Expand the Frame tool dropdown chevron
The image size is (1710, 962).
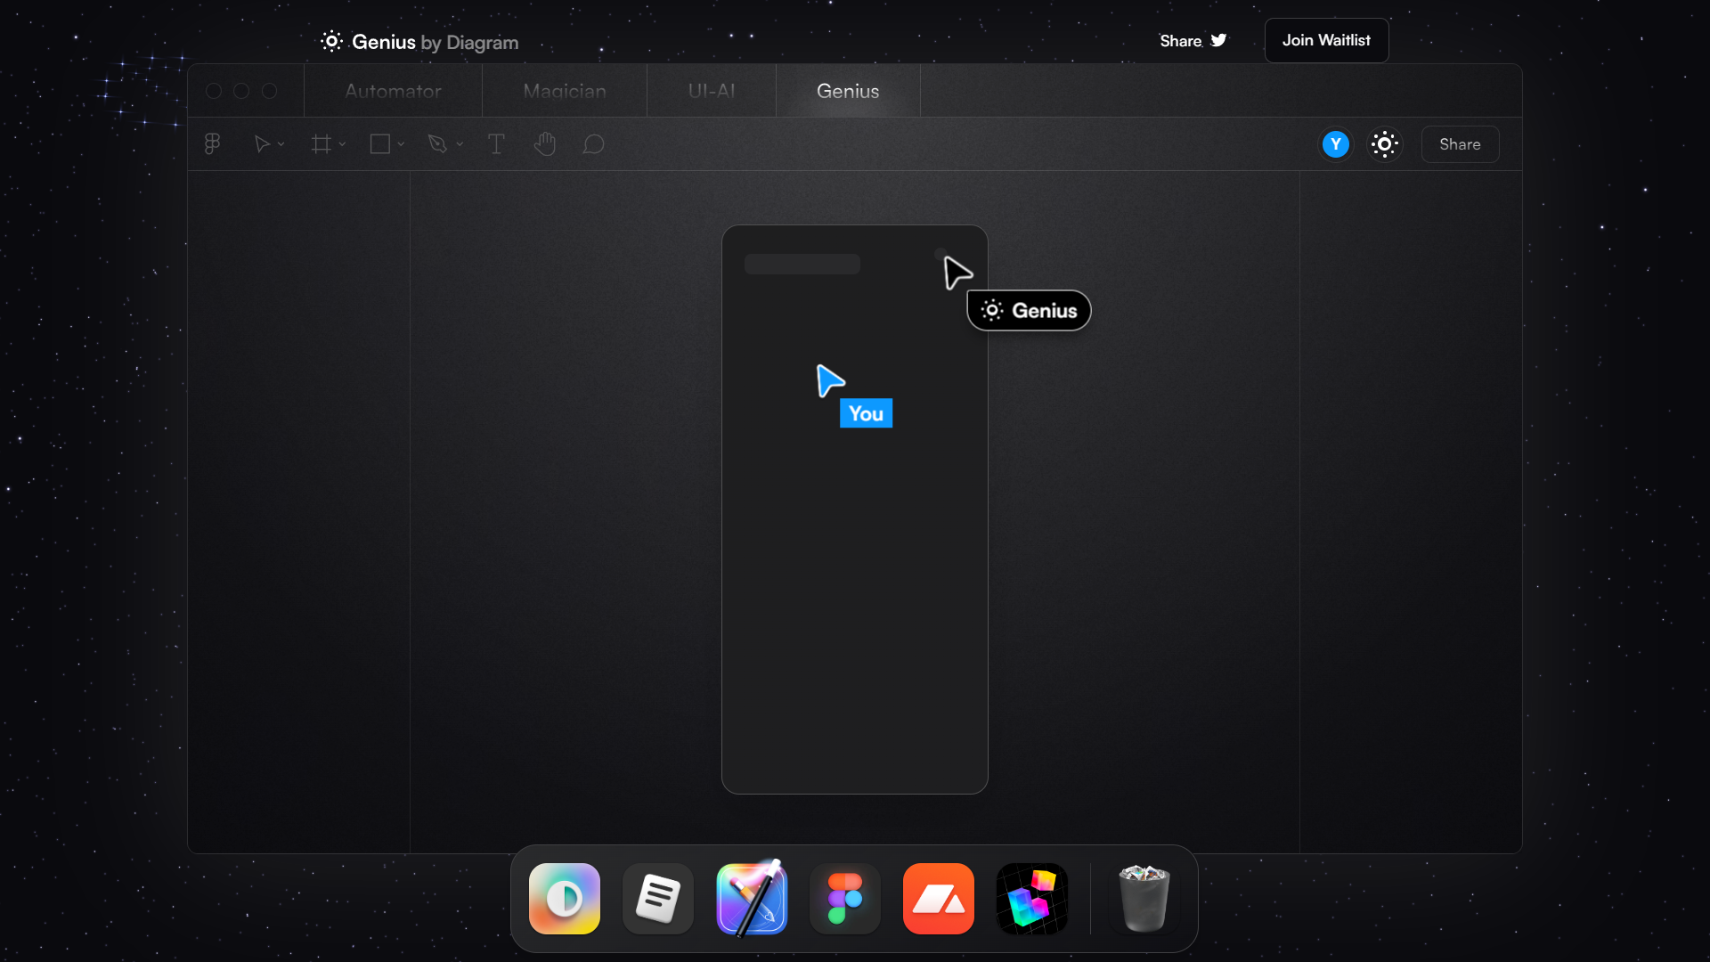(x=342, y=144)
